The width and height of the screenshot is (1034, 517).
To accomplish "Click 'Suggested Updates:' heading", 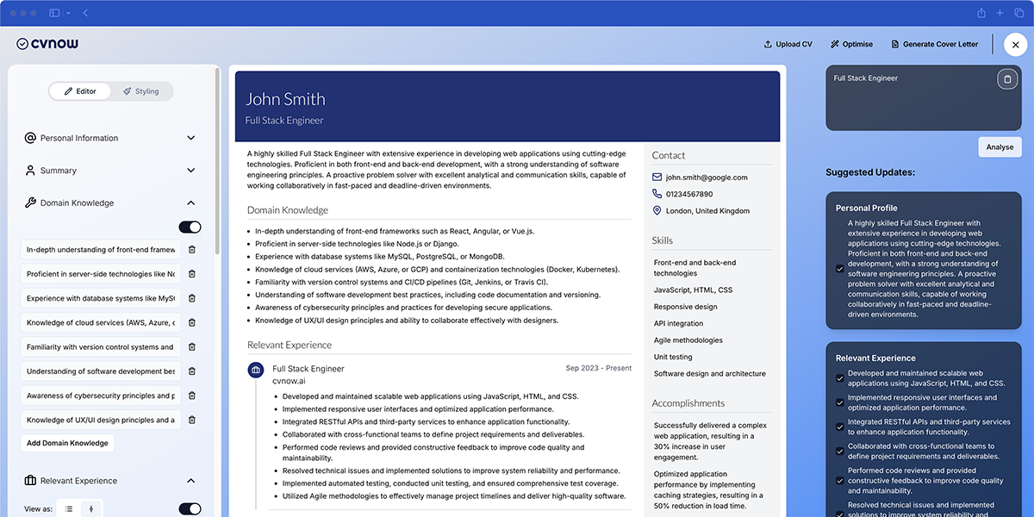I will [870, 172].
